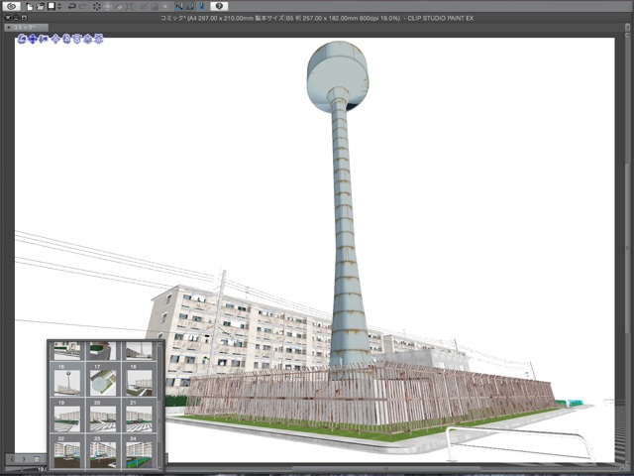Click the New document icon
The height and width of the screenshot is (476, 634).
coord(30,7)
